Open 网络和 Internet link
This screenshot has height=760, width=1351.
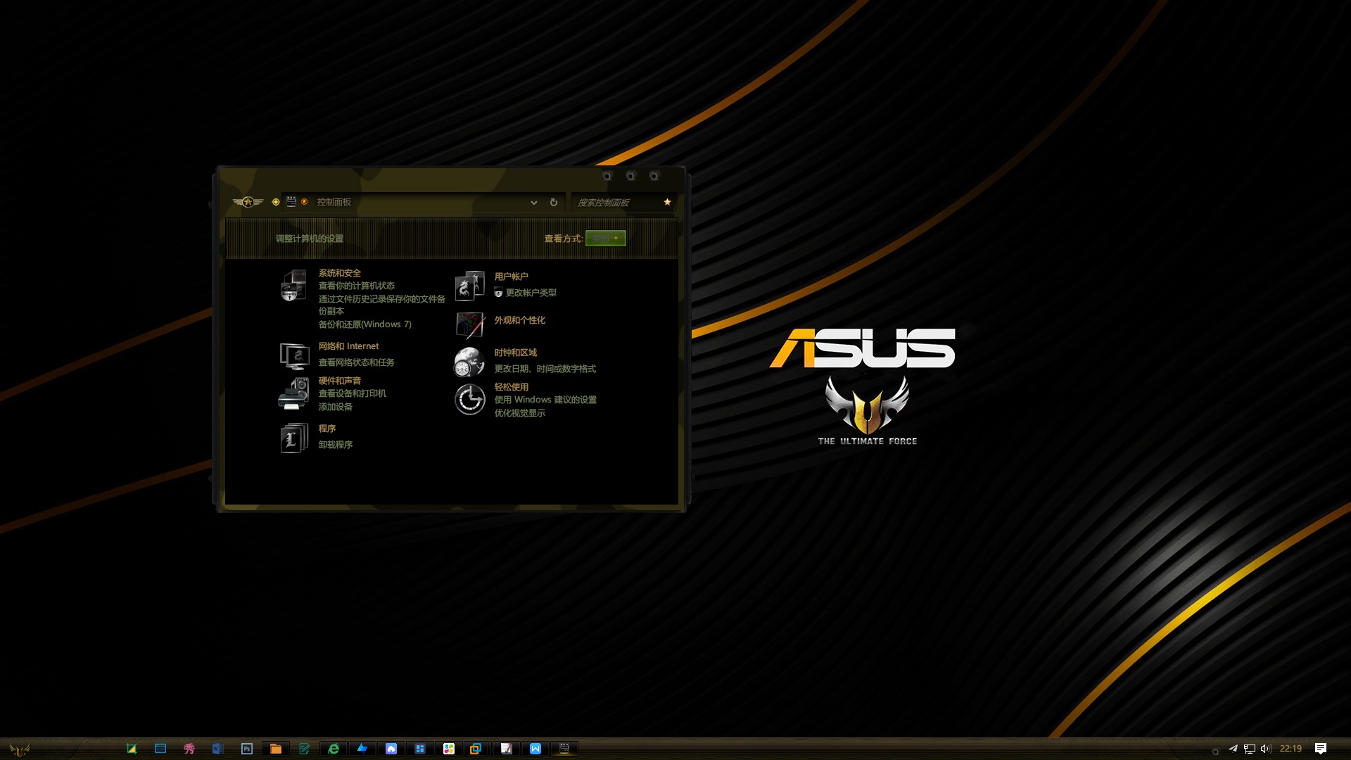[348, 346]
